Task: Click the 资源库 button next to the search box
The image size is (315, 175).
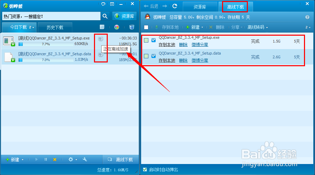Action: coord(124,16)
